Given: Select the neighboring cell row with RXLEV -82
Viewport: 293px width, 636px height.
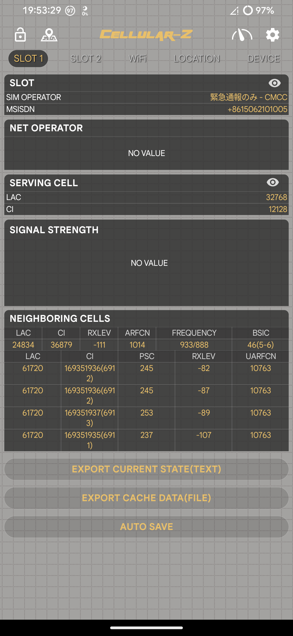Looking at the screenshot, I should (x=146, y=374).
